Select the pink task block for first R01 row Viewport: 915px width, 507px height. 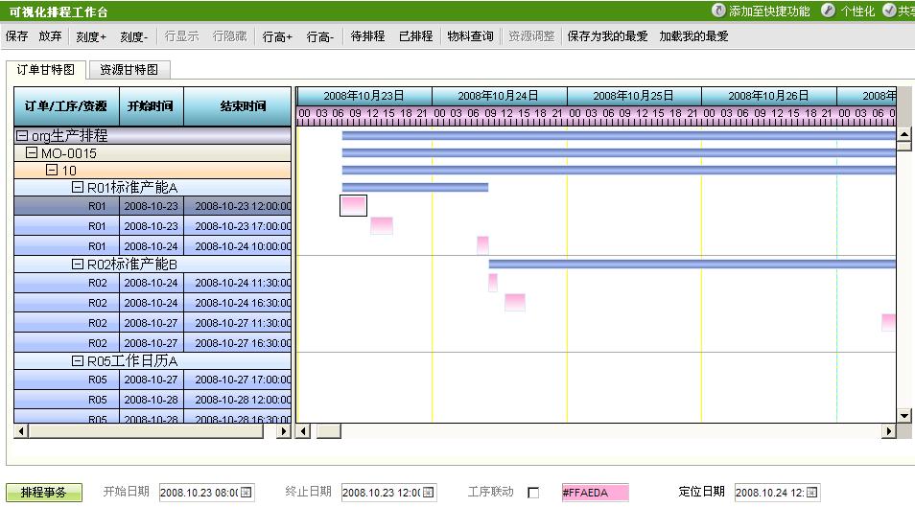(x=353, y=205)
